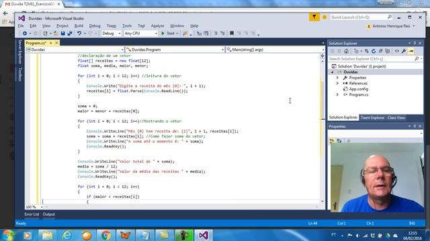Click the Visual Studio icon in the taskbar

pos(204,235)
